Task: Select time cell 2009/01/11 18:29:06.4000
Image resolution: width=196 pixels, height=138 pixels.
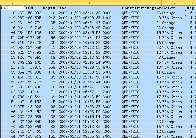Action: (88, 131)
